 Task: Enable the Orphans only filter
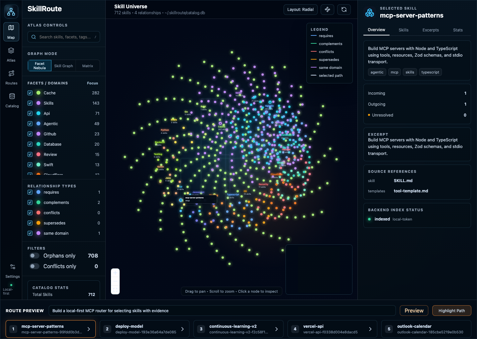pos(34,256)
